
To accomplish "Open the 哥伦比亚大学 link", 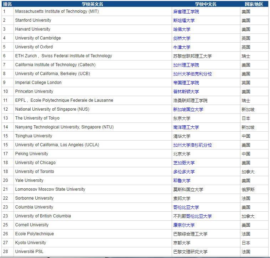I will point(186,207).
